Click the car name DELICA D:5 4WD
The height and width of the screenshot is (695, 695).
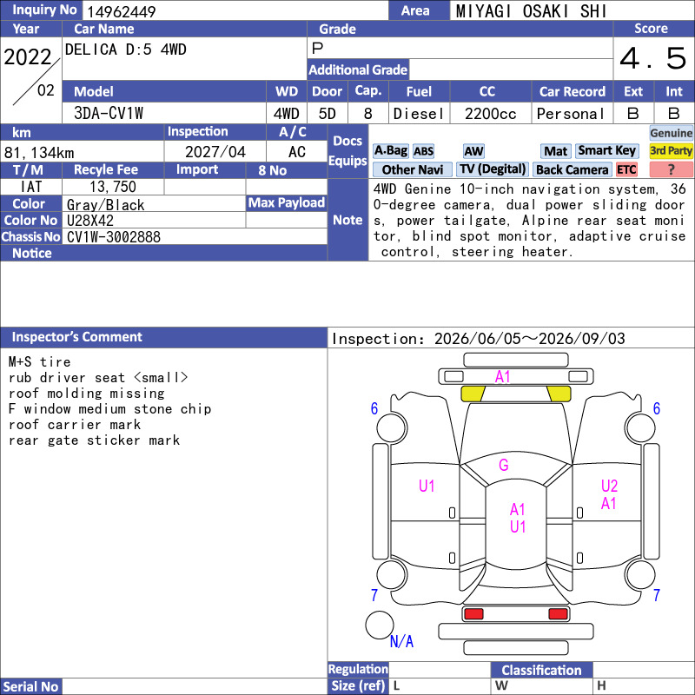pos(125,50)
